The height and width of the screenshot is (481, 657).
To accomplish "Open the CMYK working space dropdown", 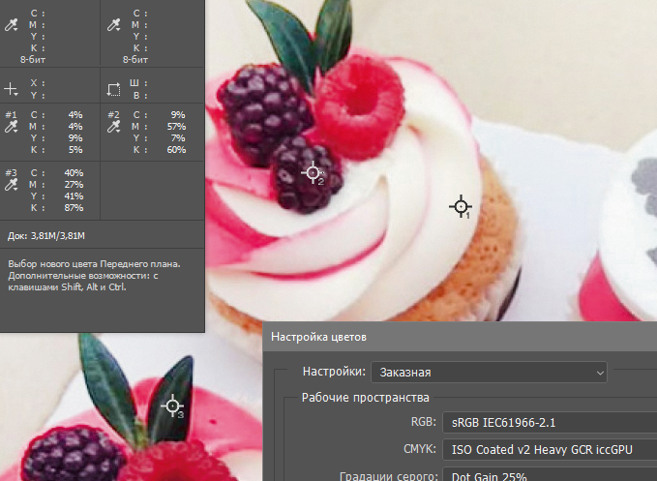I will click(550, 450).
